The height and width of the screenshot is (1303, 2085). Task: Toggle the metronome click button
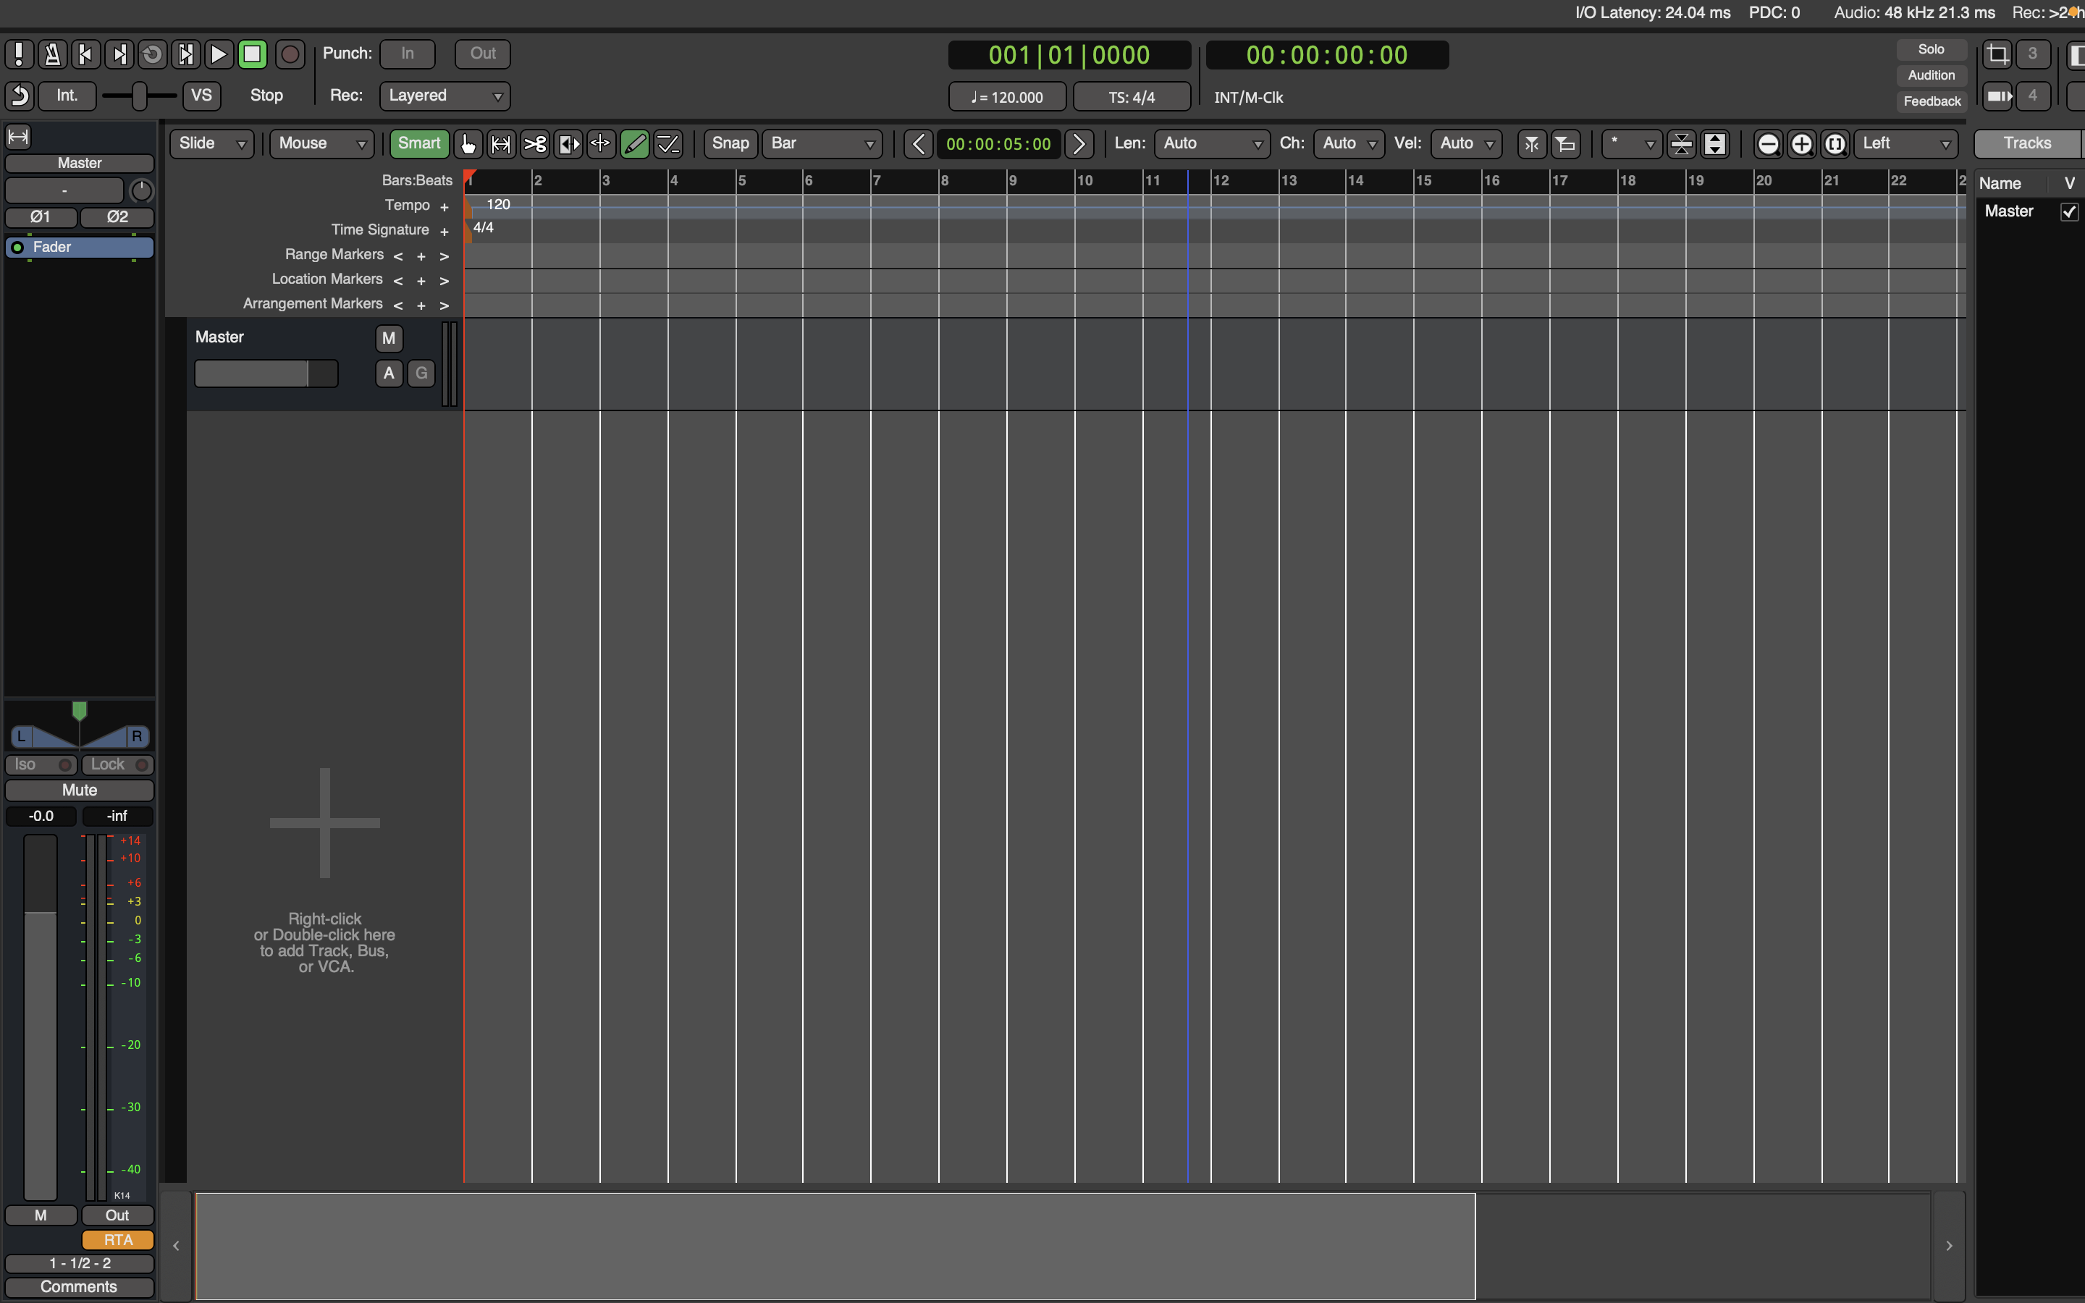51,54
